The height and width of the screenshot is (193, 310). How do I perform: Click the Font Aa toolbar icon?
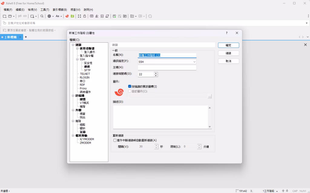point(57,16)
